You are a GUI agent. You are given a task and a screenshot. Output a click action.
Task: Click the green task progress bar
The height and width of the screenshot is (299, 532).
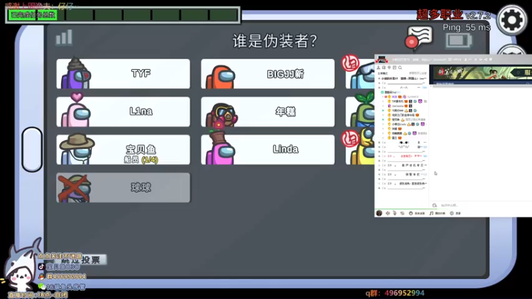[123, 15]
